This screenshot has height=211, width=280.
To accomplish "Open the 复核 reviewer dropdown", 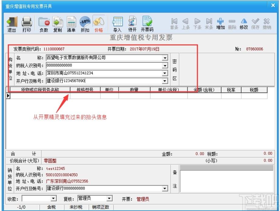I will pos(109,198).
